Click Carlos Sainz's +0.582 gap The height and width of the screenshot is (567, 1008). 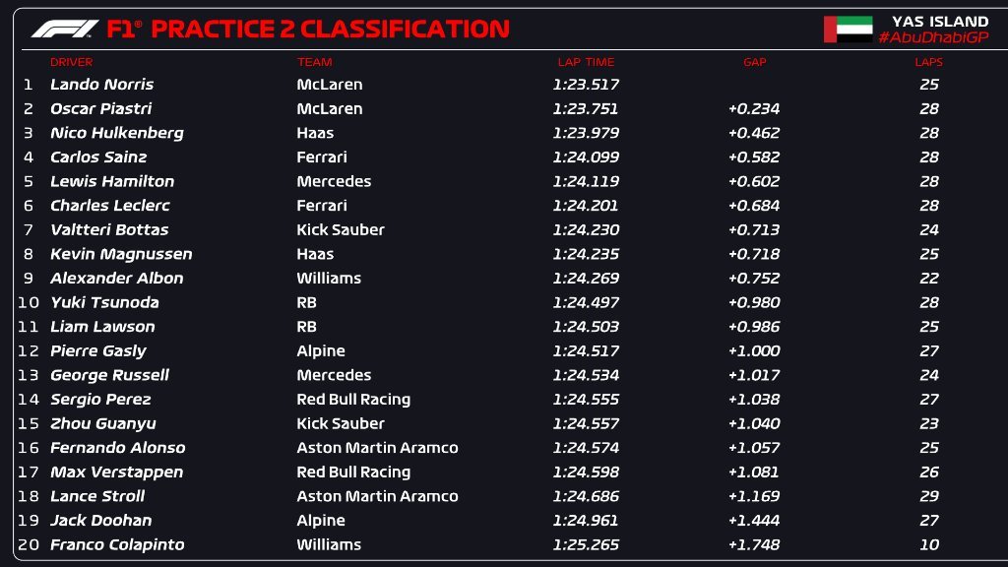pyautogui.click(x=753, y=157)
